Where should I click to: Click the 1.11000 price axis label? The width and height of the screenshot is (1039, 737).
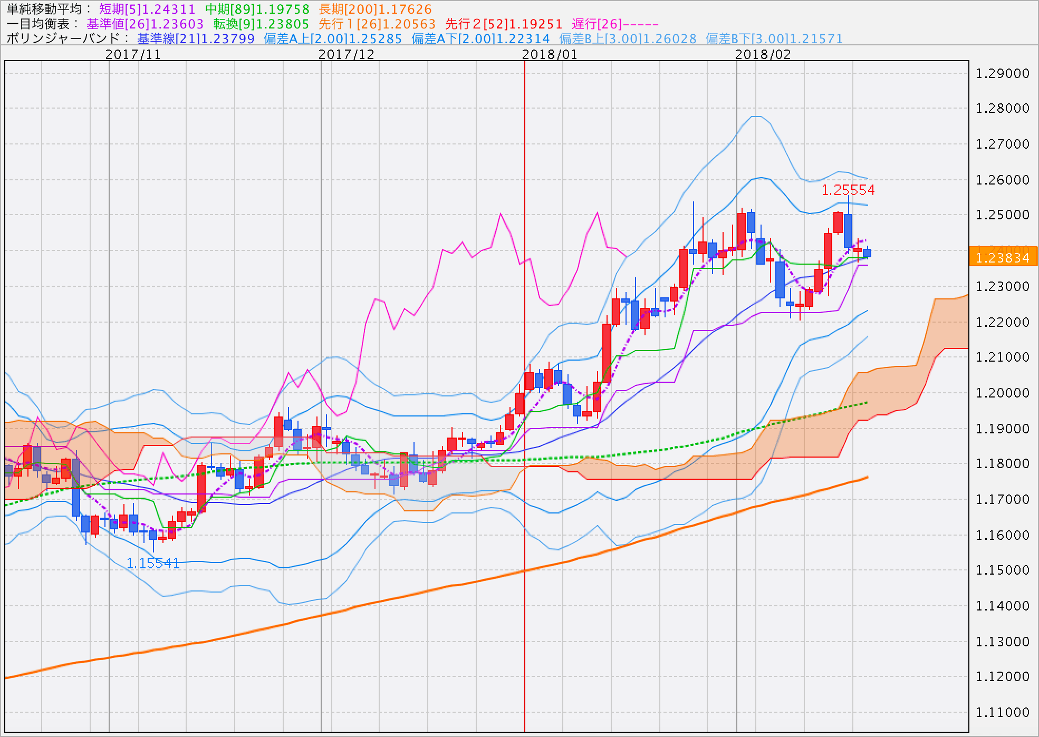pyautogui.click(x=1003, y=712)
